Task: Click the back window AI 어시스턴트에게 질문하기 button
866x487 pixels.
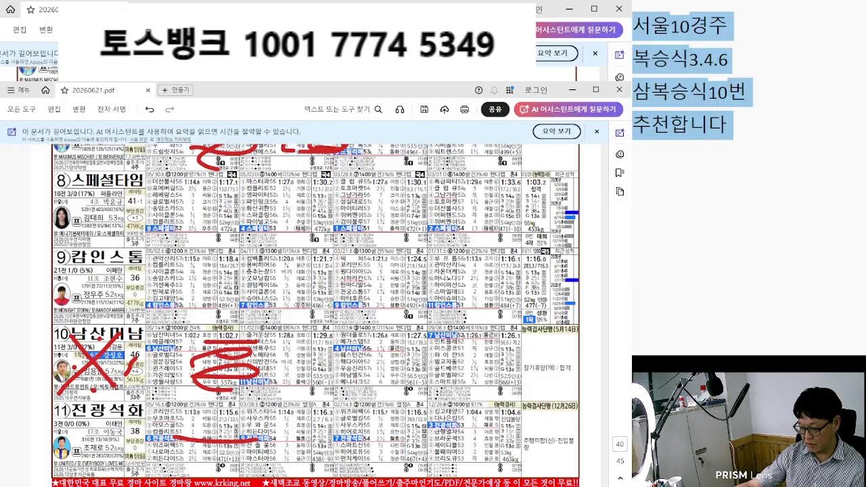Action: point(579,30)
